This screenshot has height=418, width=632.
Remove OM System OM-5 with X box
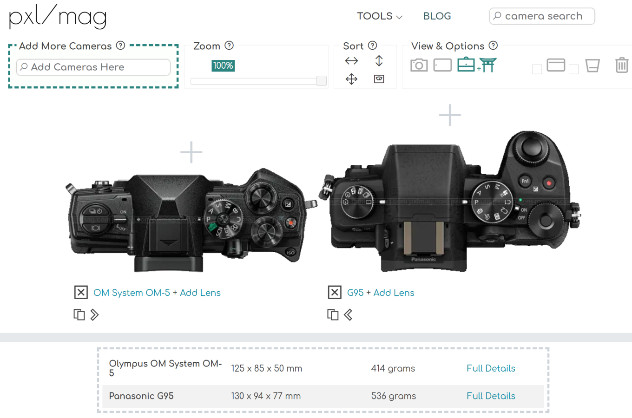[x=81, y=292]
